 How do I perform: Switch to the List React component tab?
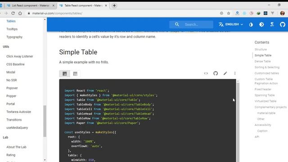[31, 5]
